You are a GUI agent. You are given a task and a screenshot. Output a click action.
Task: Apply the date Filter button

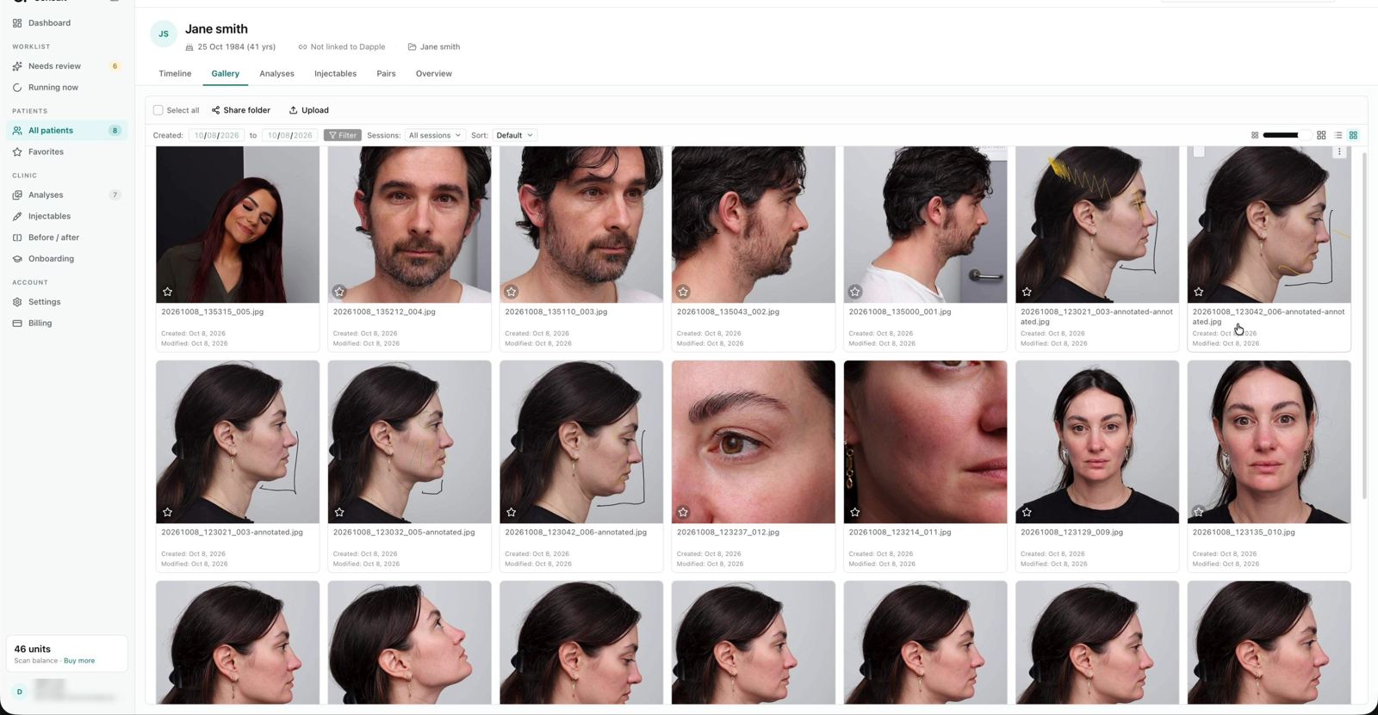[x=342, y=135]
